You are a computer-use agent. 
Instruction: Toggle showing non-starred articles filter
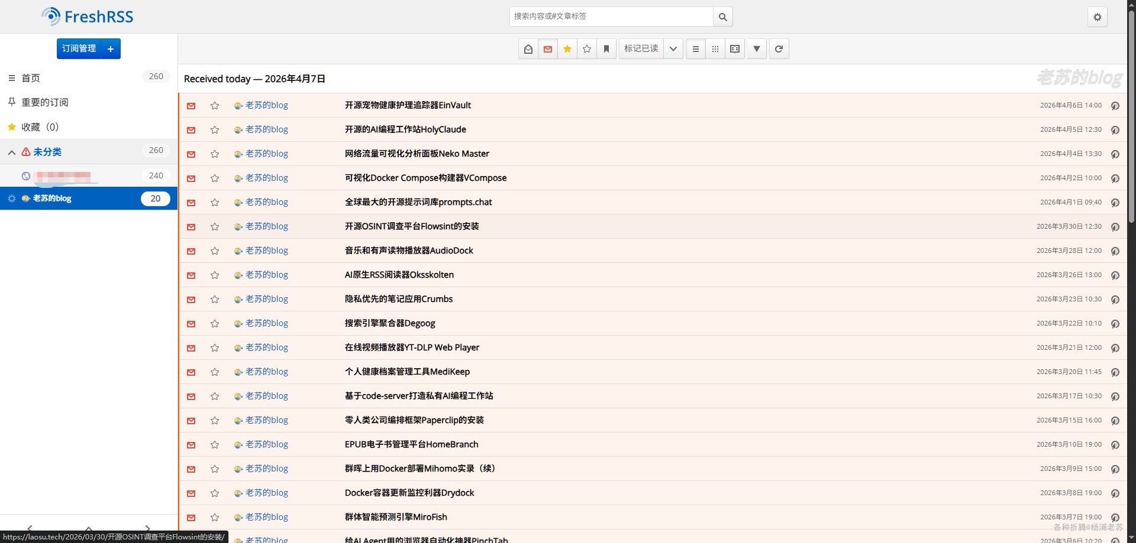point(587,49)
